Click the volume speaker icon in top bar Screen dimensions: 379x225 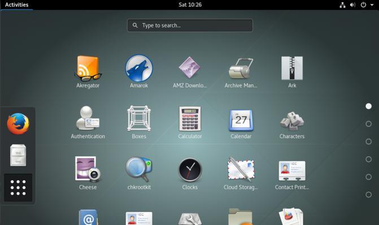click(x=352, y=5)
